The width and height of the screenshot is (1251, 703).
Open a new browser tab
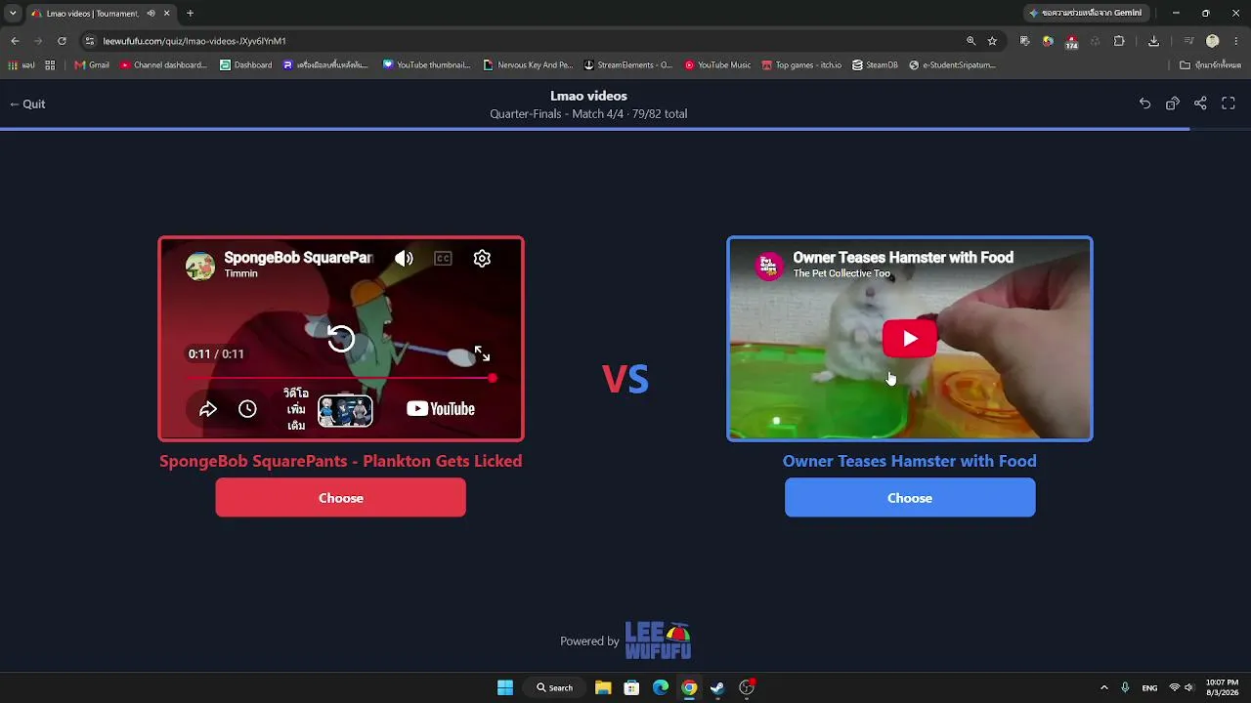click(190, 14)
